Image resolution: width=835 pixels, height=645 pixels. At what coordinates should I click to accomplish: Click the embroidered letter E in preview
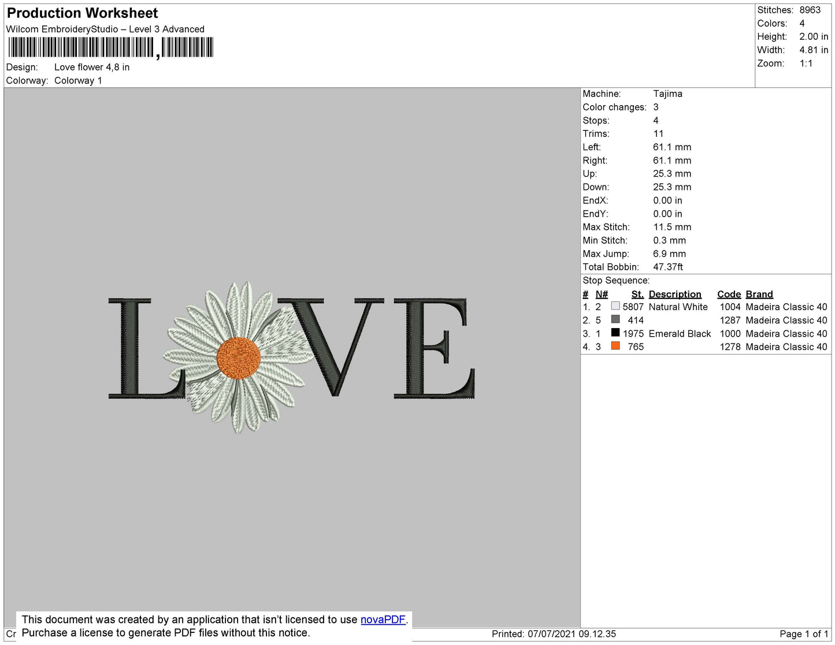coord(433,348)
